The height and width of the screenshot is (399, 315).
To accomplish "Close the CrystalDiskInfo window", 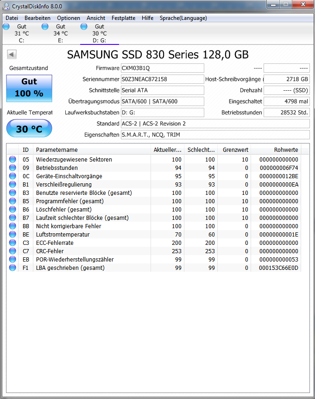I will [303, 4].
